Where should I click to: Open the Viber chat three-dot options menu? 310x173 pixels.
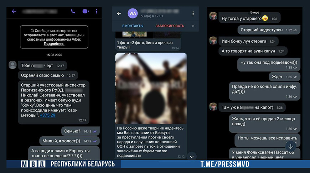click(x=97, y=11)
